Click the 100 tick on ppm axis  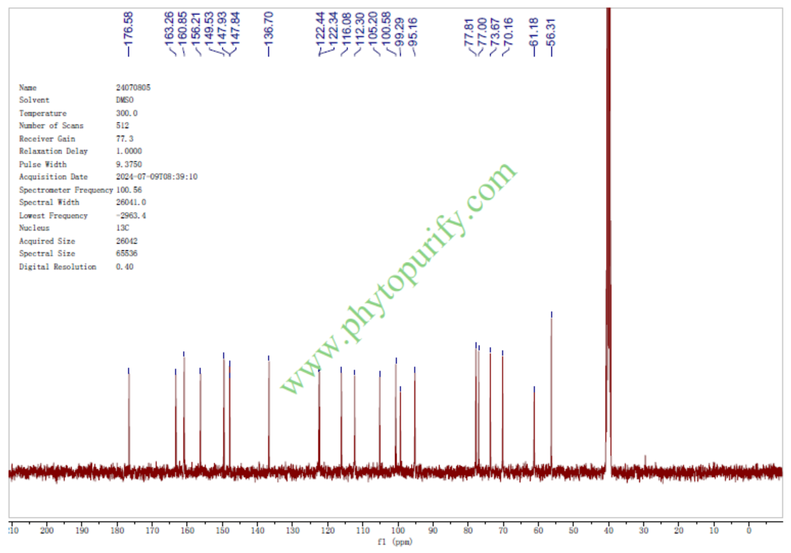398,530
